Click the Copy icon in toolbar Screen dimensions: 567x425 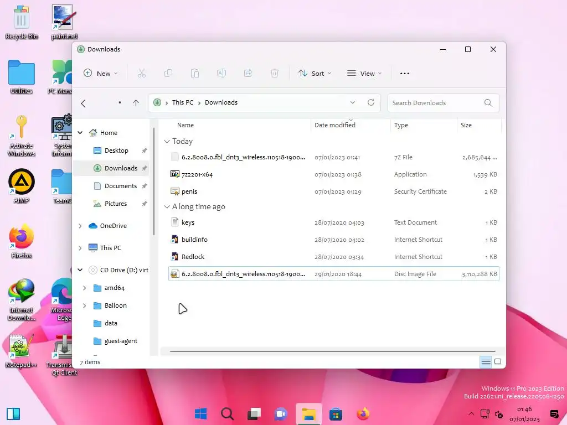pos(168,74)
